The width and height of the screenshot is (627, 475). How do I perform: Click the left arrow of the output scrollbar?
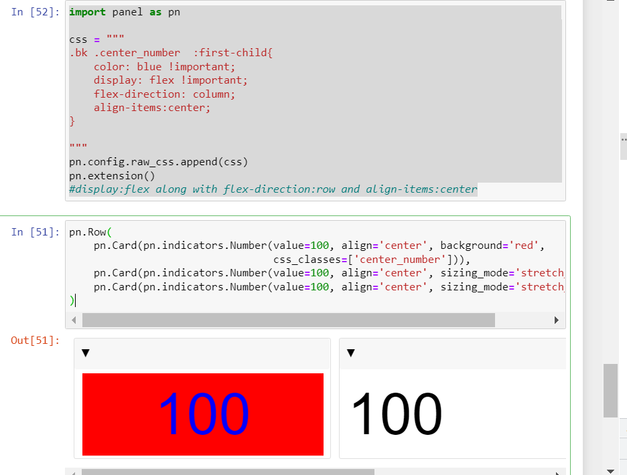[74, 472]
